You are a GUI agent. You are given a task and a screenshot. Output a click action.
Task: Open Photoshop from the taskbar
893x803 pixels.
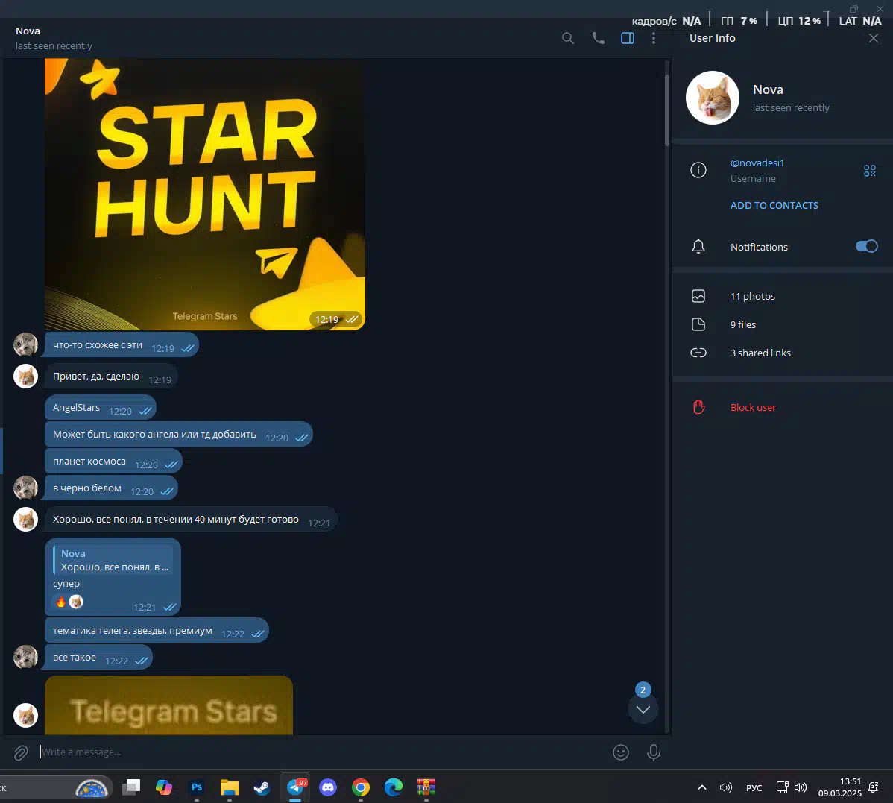(x=197, y=787)
